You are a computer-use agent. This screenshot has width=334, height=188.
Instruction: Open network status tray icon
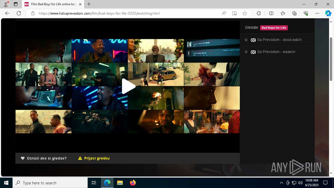pos(294,183)
